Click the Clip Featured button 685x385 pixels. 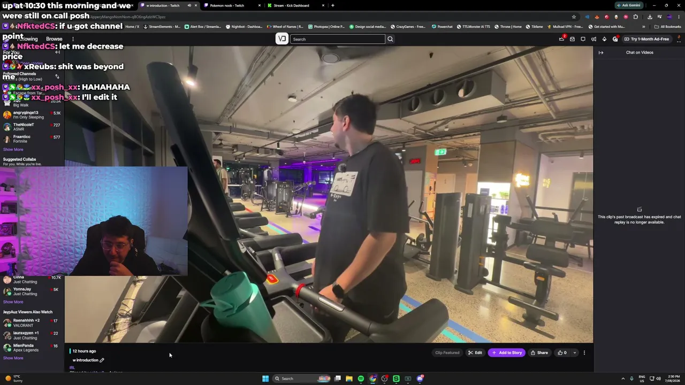(447, 353)
